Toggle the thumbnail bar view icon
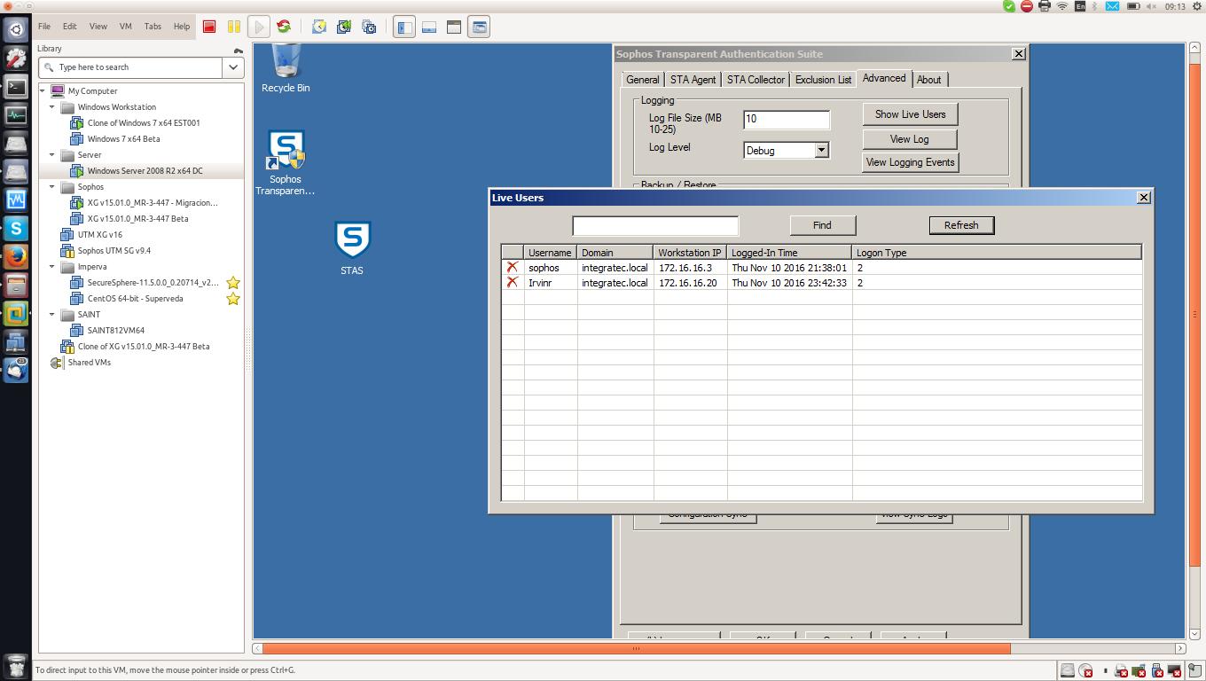Viewport: 1206px width, 681px height. coord(429,27)
